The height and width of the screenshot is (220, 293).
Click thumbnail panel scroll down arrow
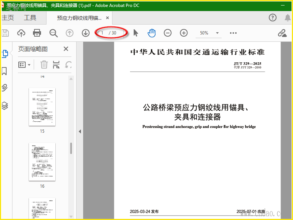coord(71,217)
